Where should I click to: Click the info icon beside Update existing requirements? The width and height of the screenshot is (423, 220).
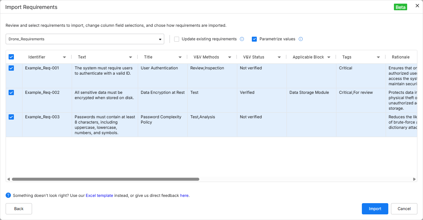[242, 39]
